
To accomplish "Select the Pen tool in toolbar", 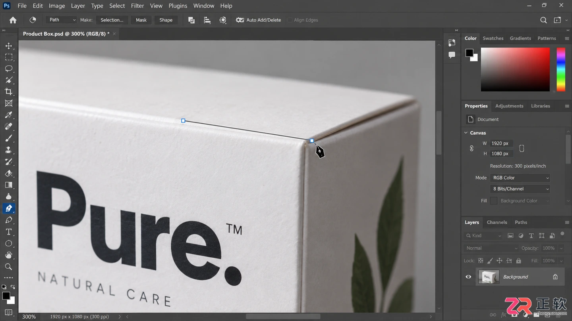I will coord(9,208).
